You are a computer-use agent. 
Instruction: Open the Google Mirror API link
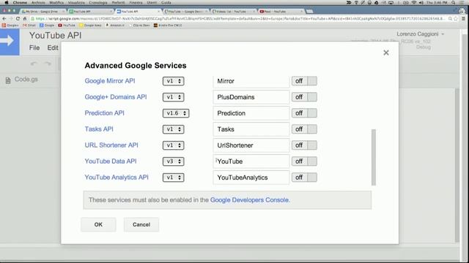[x=110, y=81]
